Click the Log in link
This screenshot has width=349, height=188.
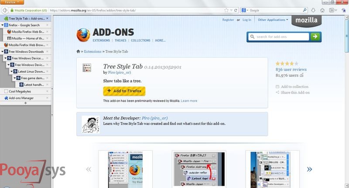(x=247, y=20)
